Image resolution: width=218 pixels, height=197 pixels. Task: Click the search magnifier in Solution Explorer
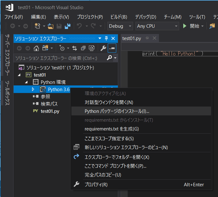point(109,58)
